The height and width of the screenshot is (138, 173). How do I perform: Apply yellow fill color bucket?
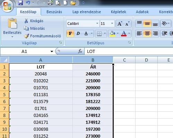[x=112, y=34]
